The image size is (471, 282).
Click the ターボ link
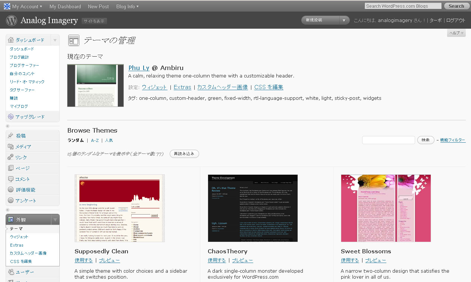coord(436,20)
